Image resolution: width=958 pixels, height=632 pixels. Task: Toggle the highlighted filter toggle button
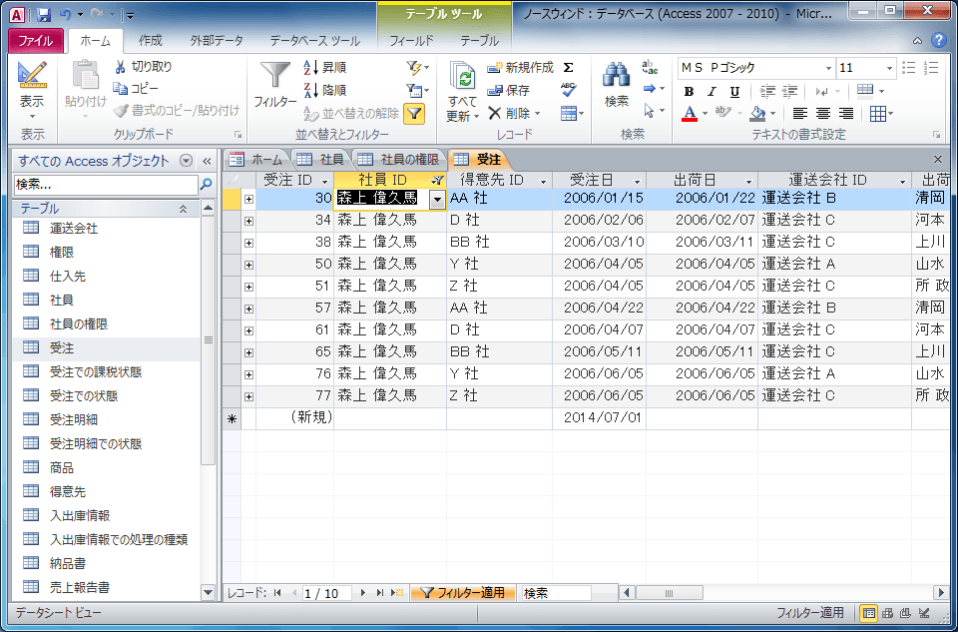414,113
